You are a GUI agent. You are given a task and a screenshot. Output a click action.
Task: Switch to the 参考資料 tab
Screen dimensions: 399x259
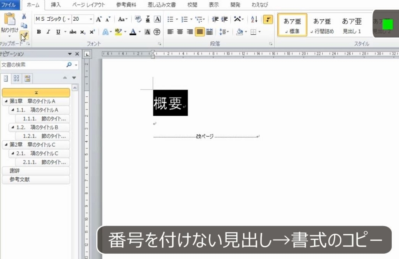126,5
